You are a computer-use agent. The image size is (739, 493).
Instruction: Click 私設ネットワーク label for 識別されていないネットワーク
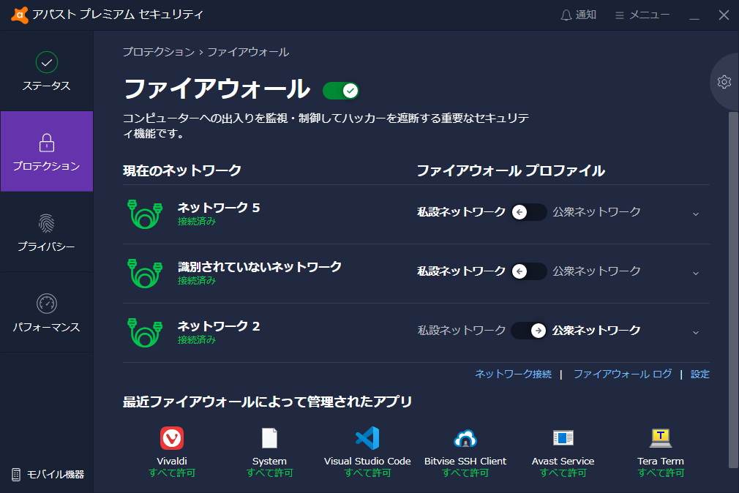coord(462,271)
